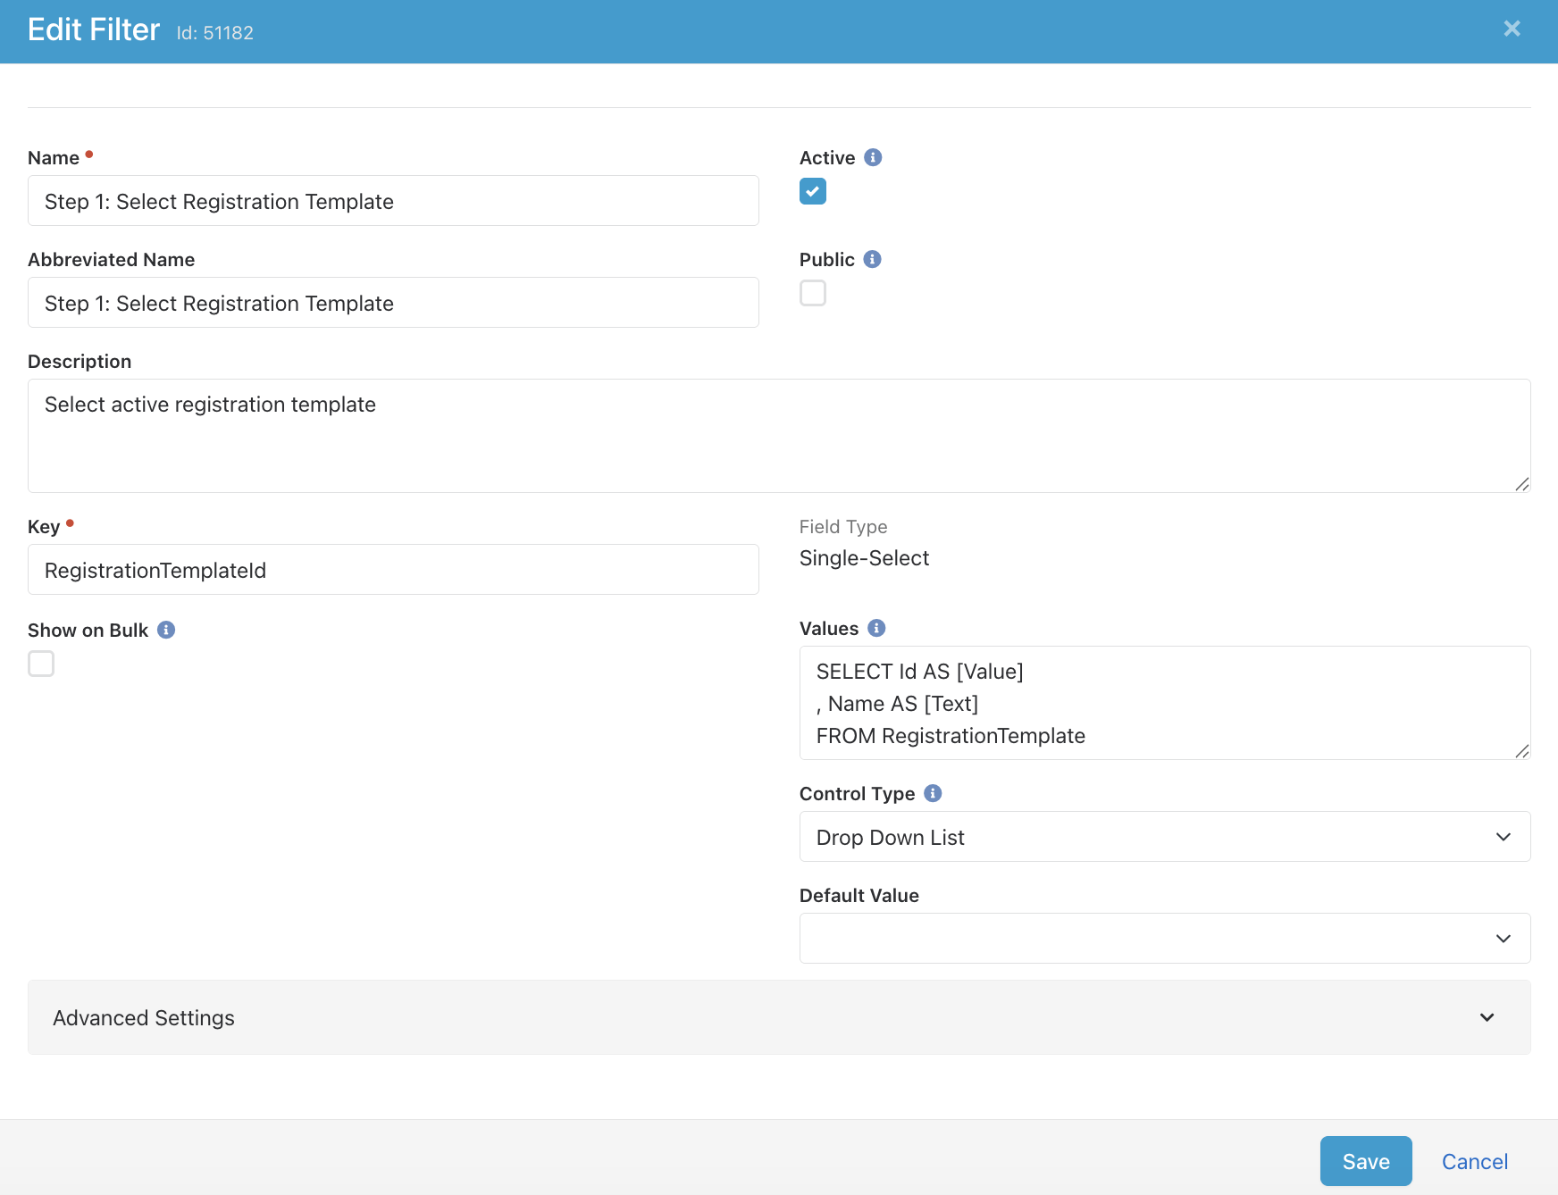Click the info icon beside Public
The image size is (1558, 1195).
click(872, 259)
